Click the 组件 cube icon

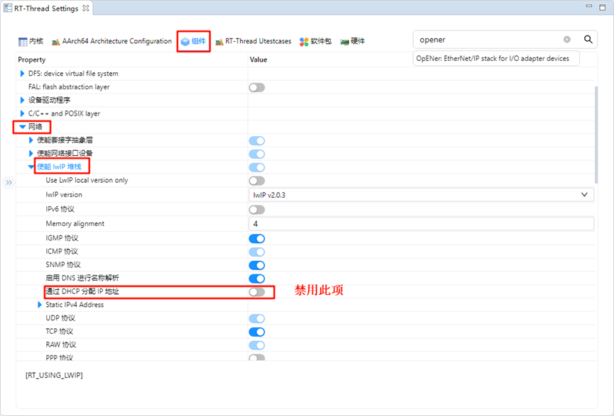pyautogui.click(x=185, y=41)
